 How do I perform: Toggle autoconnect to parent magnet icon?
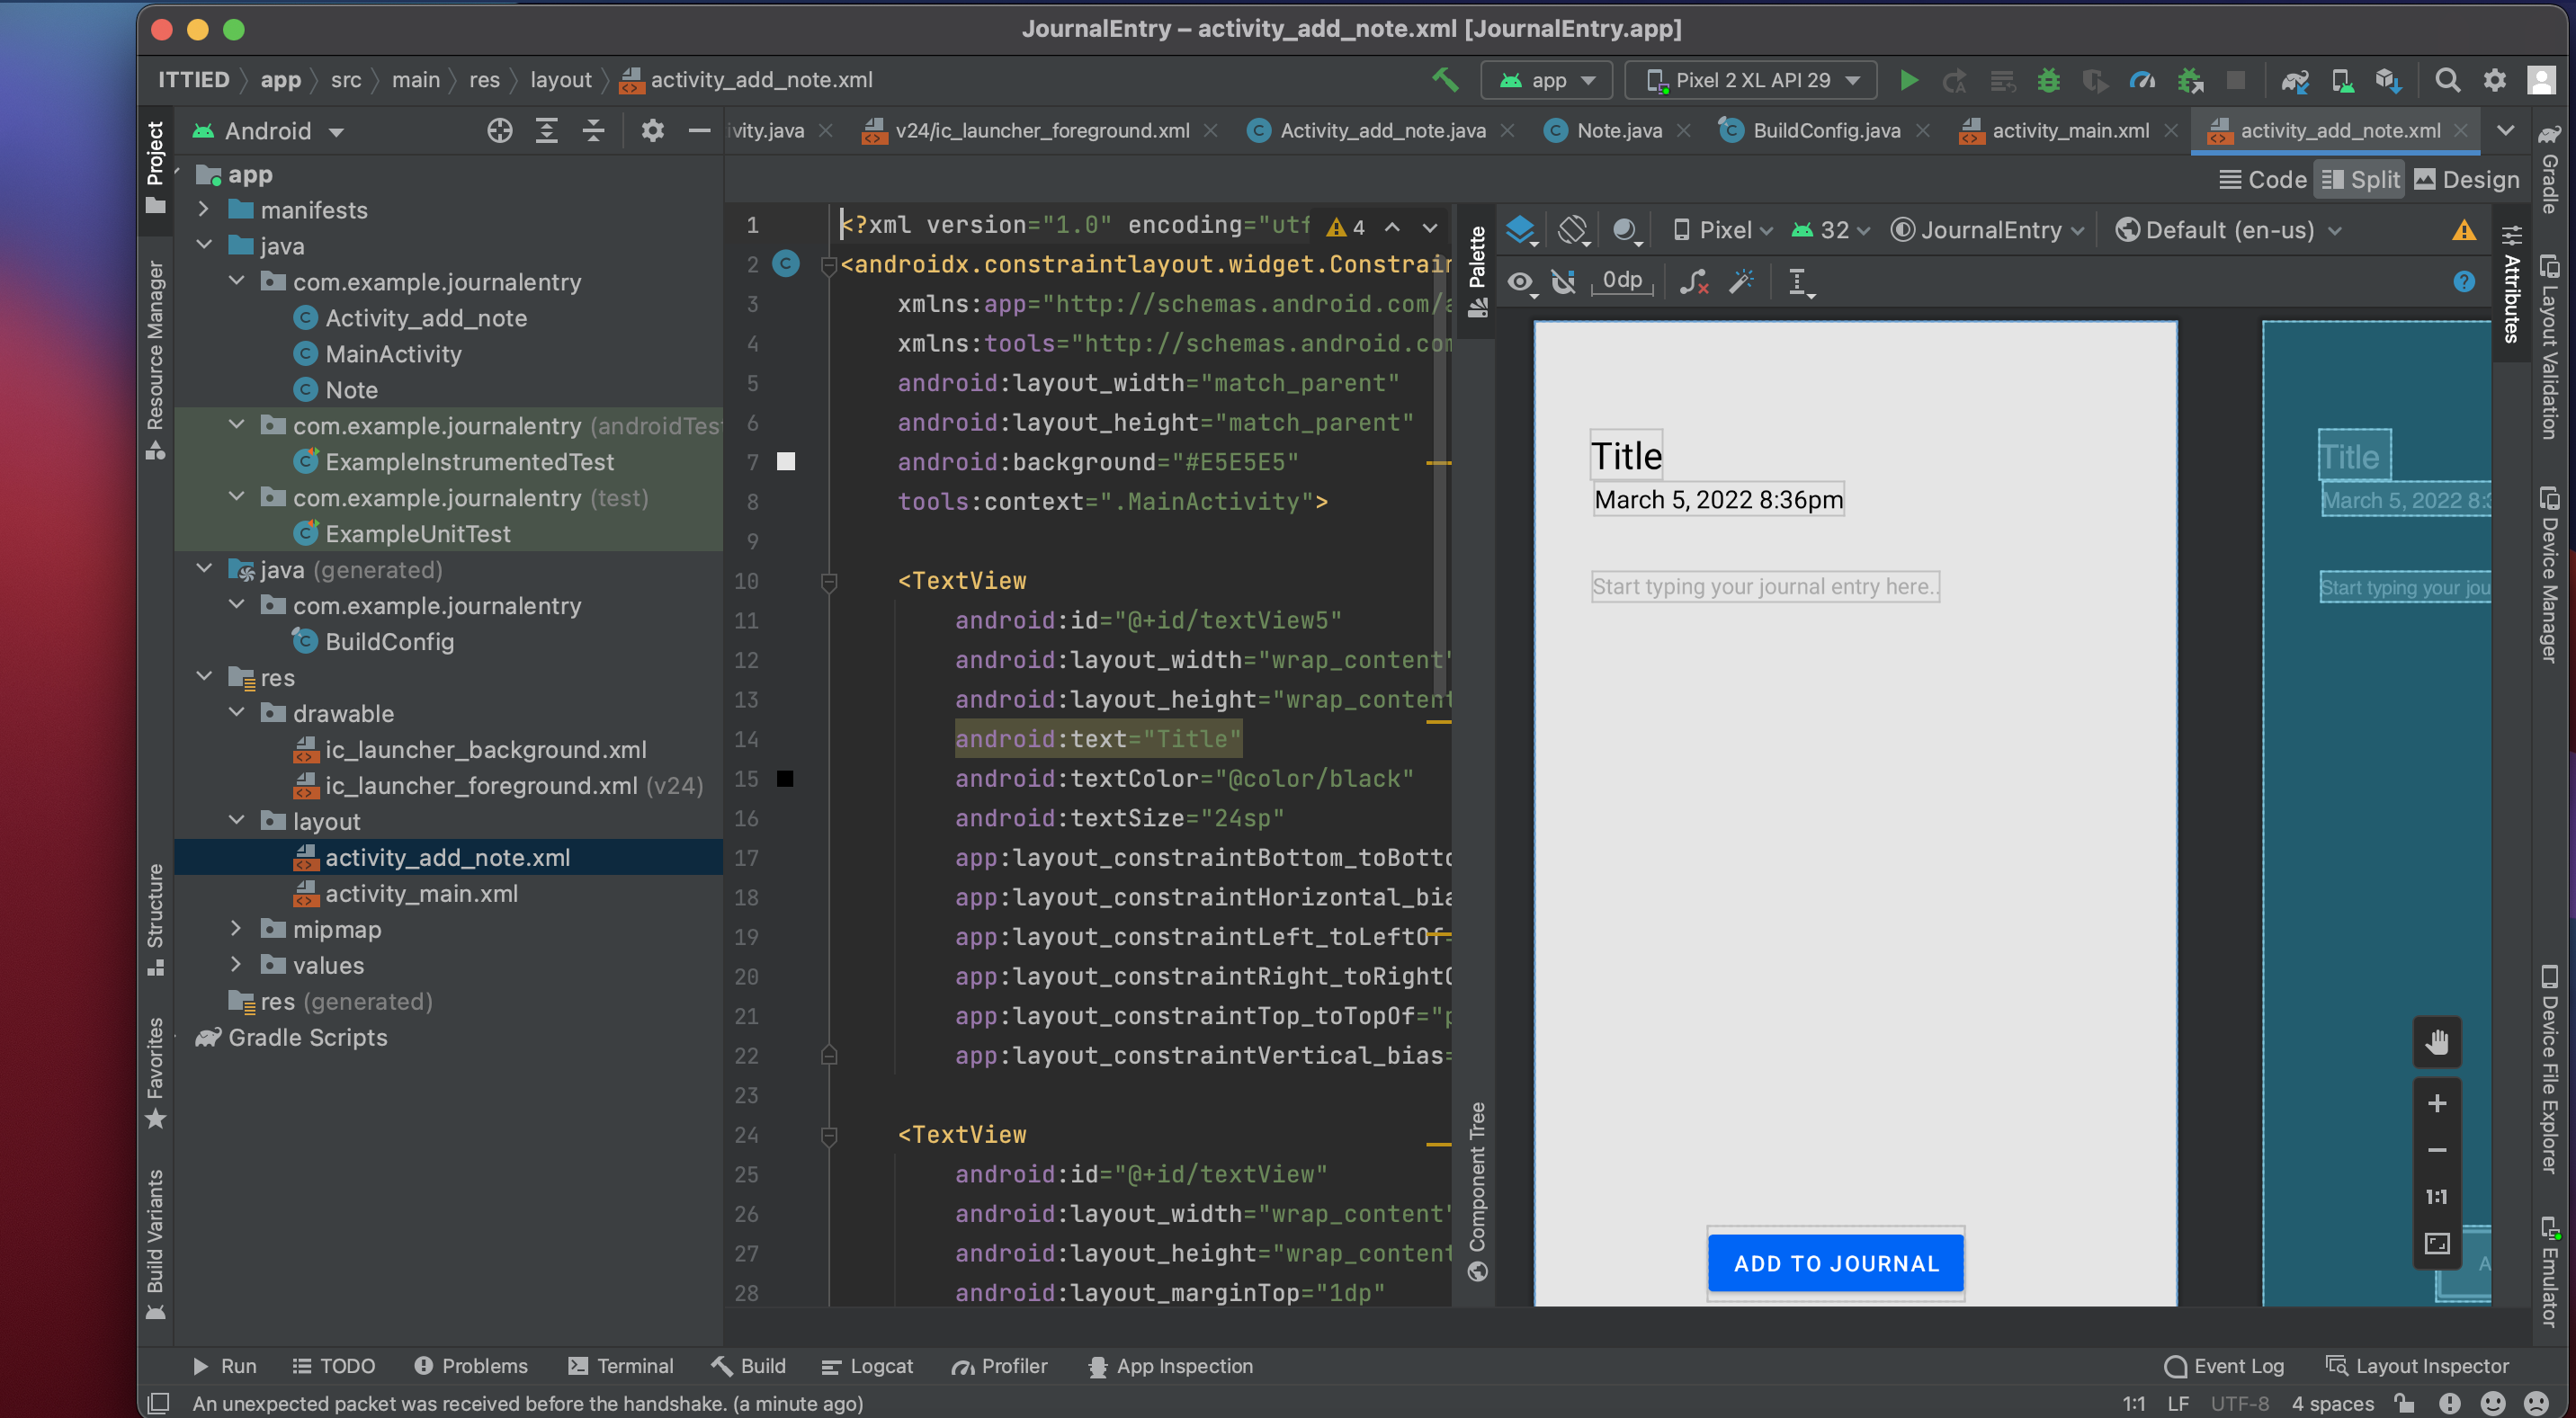click(x=1563, y=282)
